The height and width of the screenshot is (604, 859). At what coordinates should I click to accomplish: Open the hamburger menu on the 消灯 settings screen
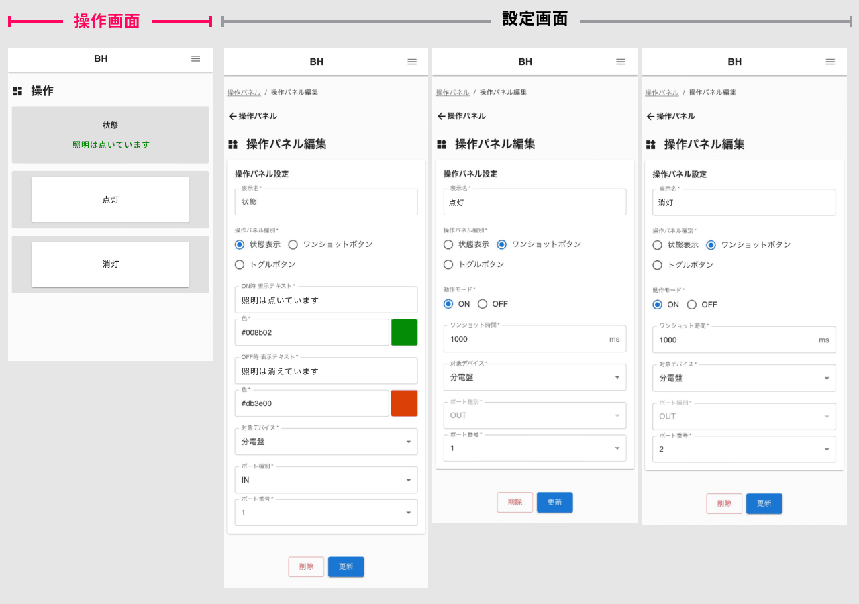pyautogui.click(x=830, y=62)
